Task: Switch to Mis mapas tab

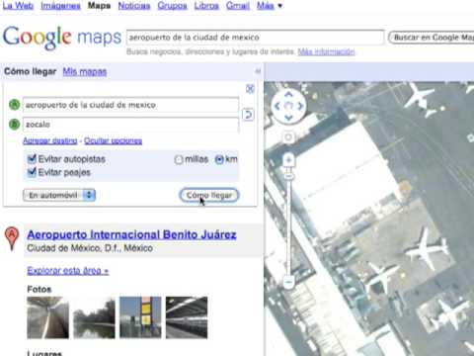Action: 85,71
